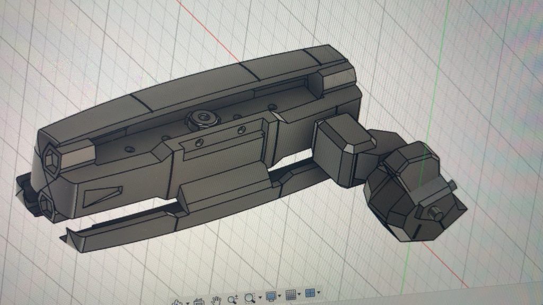The height and width of the screenshot is (305, 543).
Task: Open the Fit tool dropdown menu
Action: coord(260,297)
